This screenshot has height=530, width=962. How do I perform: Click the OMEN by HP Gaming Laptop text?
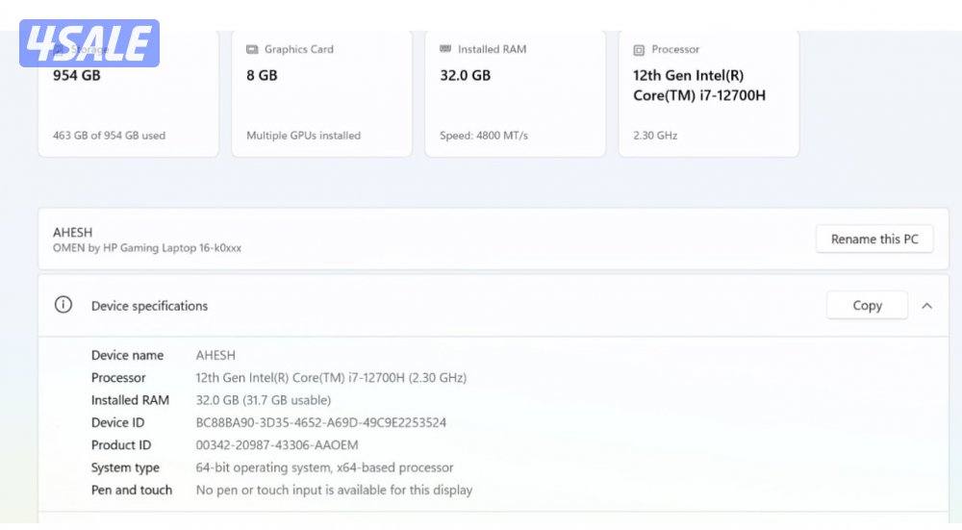147,248
